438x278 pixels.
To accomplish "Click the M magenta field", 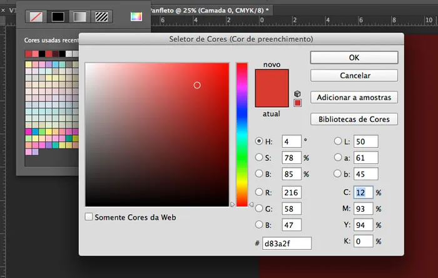I will coord(364,209).
